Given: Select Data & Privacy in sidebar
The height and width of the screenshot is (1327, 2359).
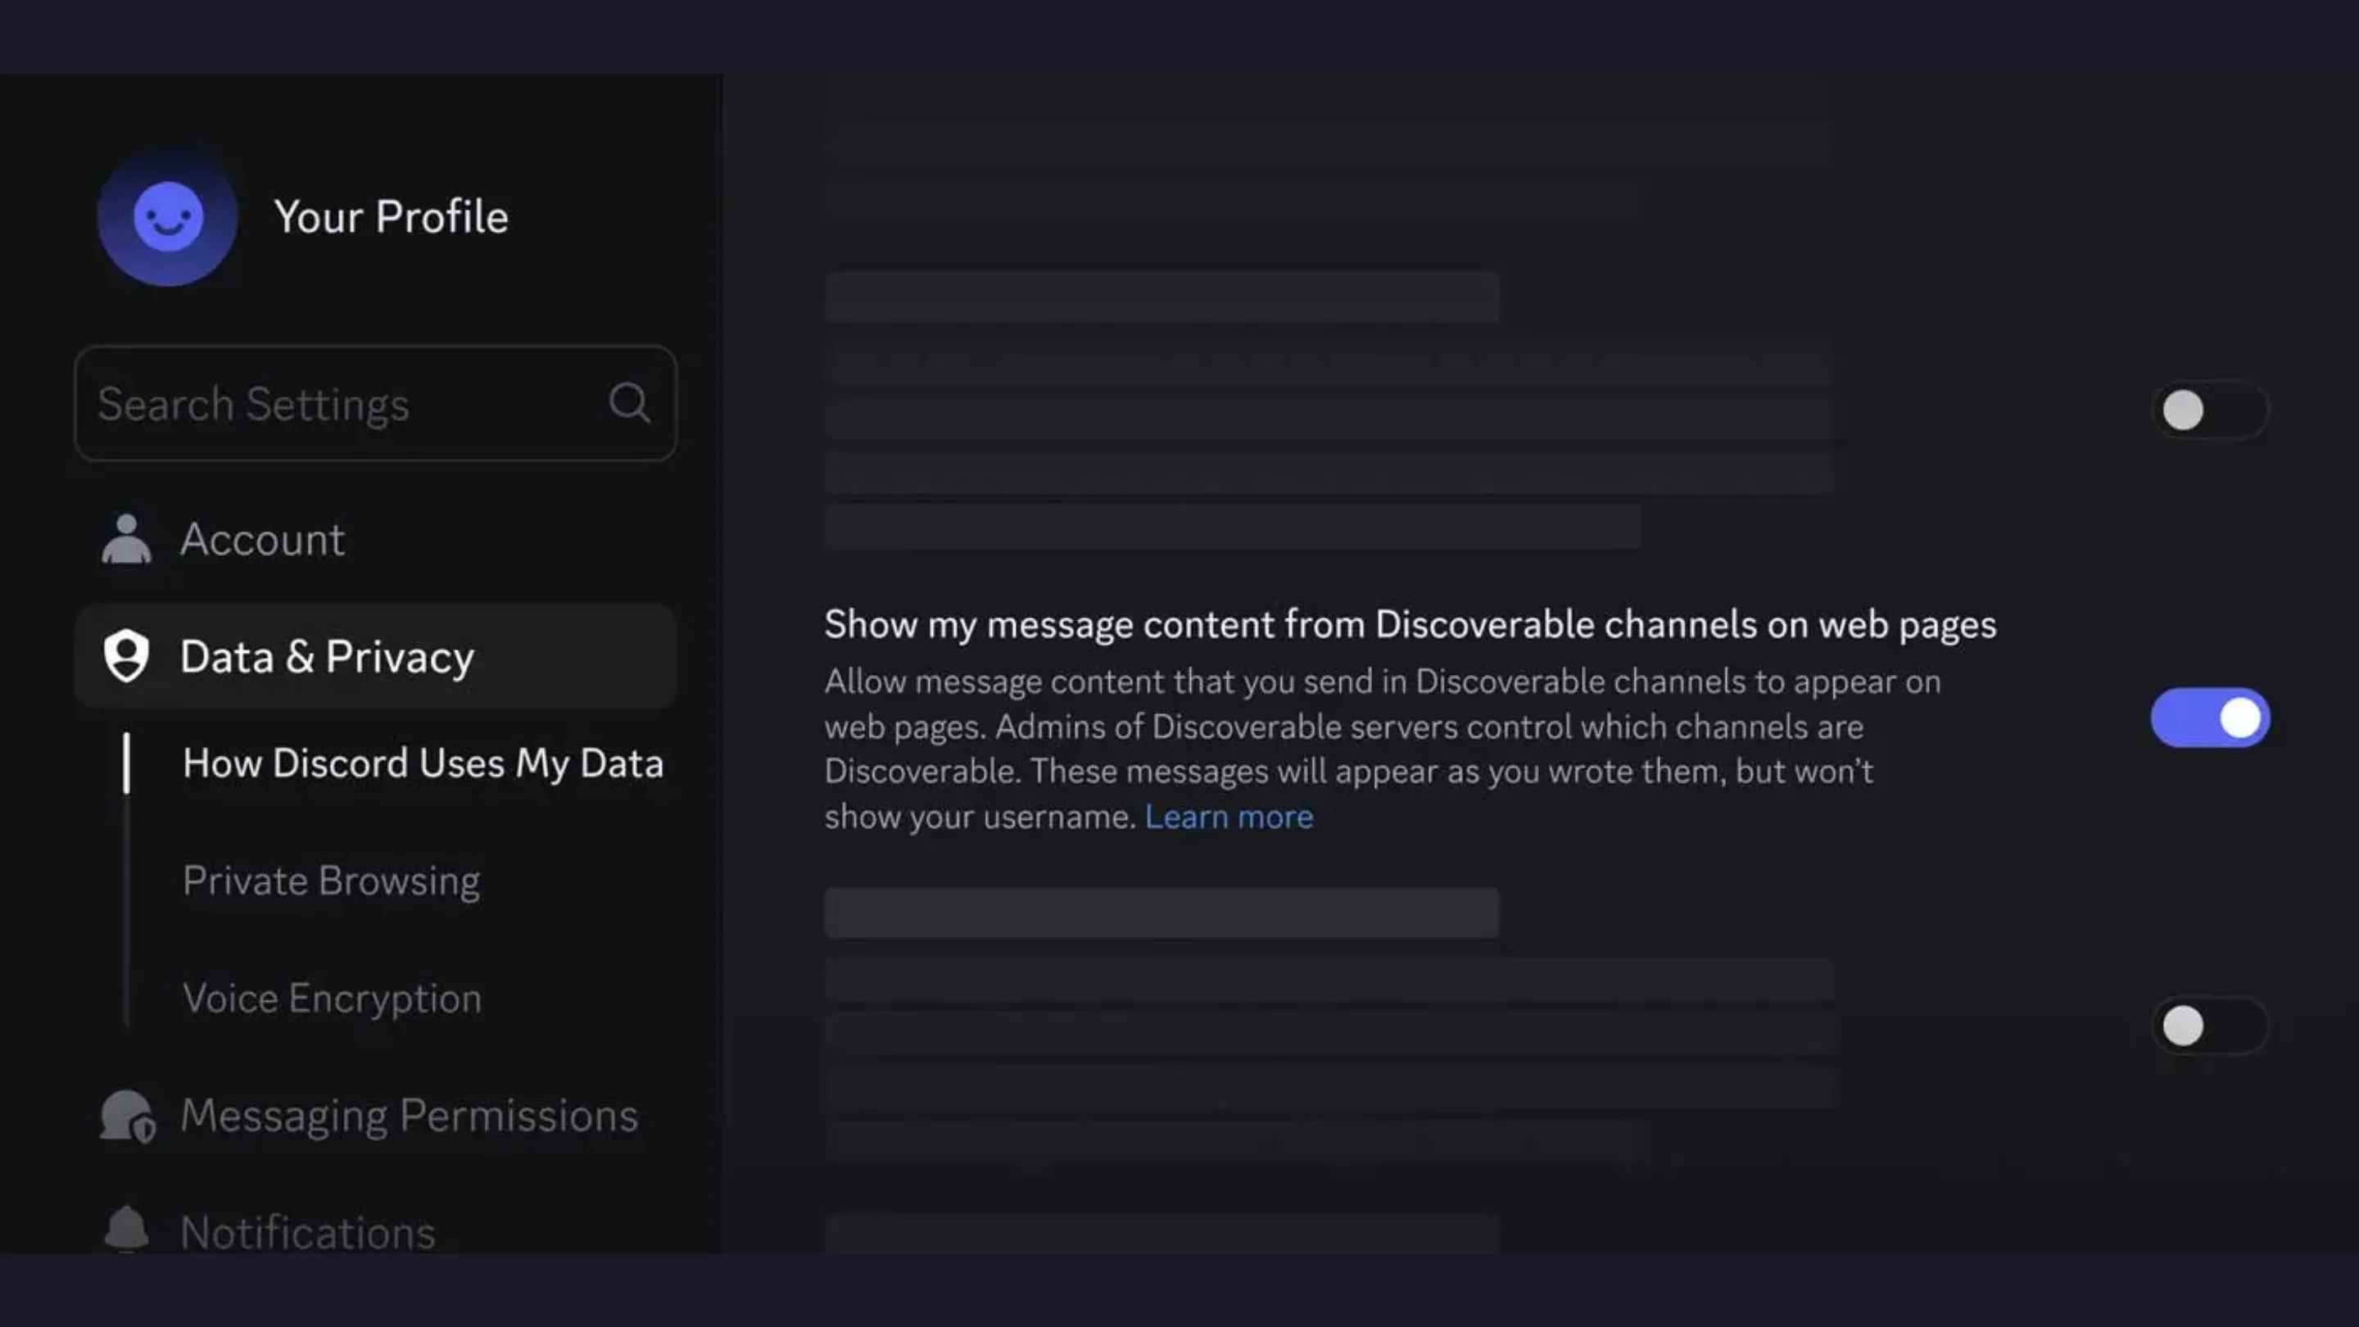Looking at the screenshot, I should (375, 657).
